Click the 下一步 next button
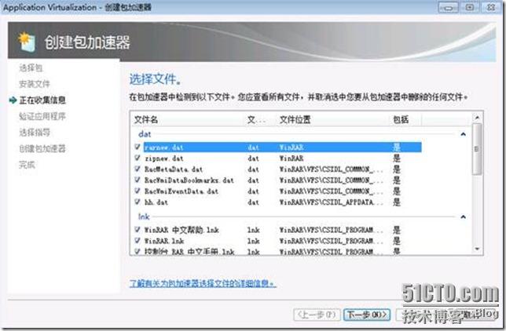Image resolution: width=506 pixels, height=331 pixels. click(x=367, y=315)
